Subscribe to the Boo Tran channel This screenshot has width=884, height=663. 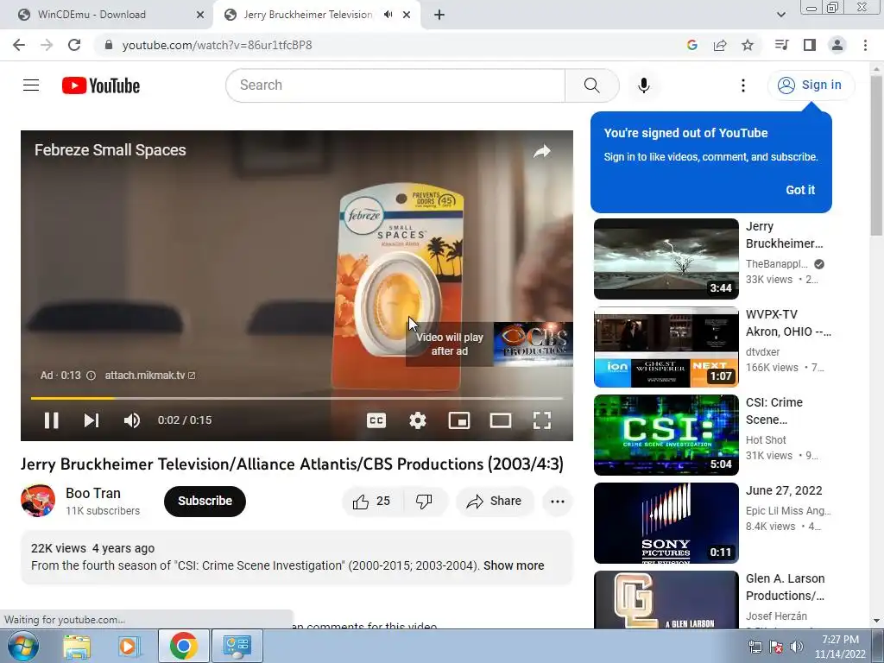point(205,502)
